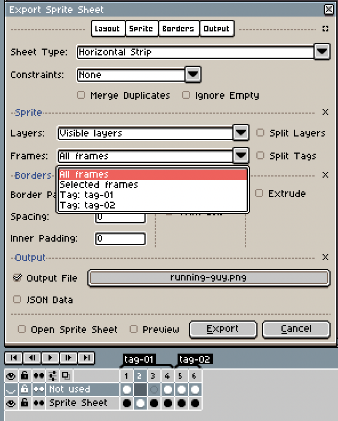338x421 pixels.
Task: Tick the JSON Data checkbox
Action: click(17, 299)
